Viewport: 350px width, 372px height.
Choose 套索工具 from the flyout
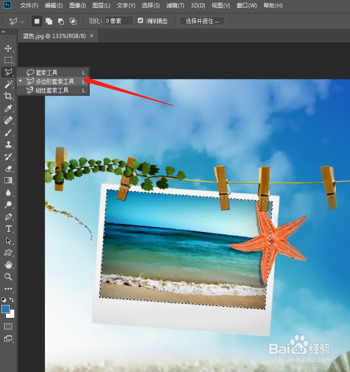tap(53, 73)
